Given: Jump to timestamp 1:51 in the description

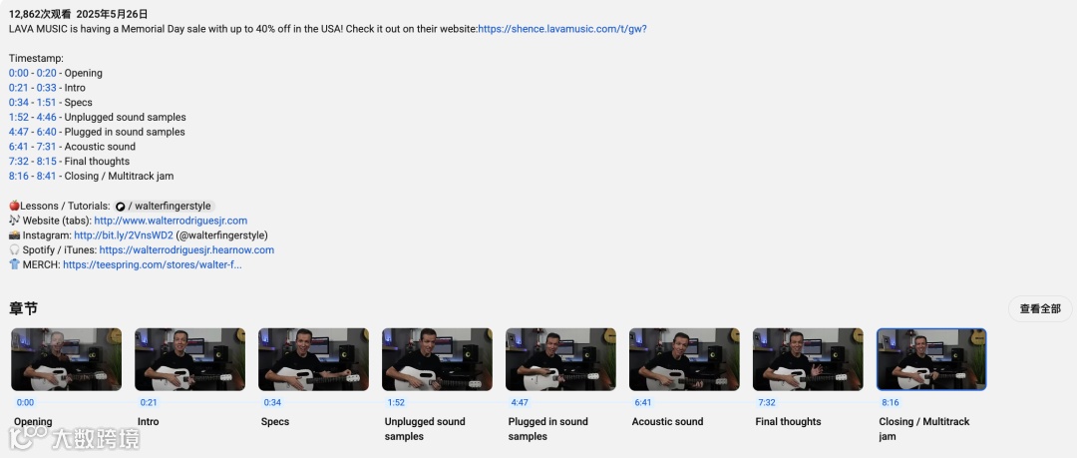Looking at the screenshot, I should [x=47, y=103].
